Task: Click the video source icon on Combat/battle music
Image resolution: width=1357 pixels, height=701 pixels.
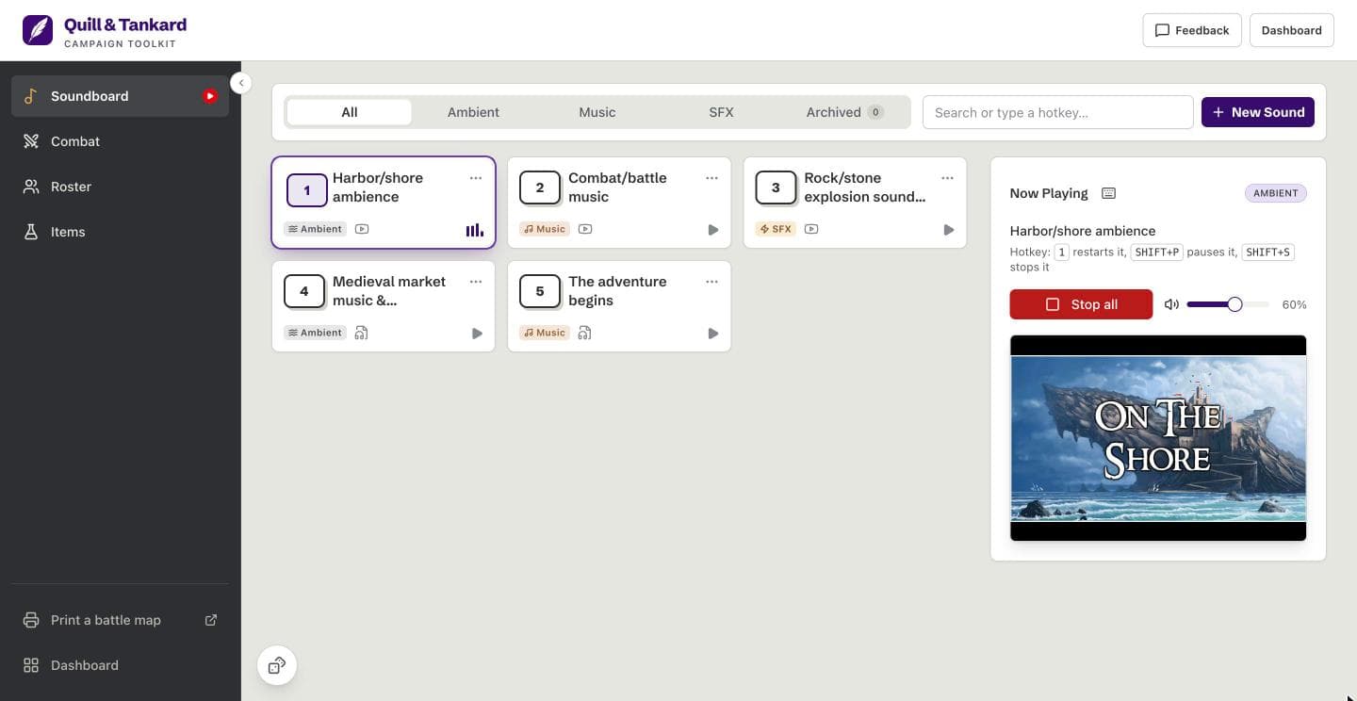Action: 585,229
